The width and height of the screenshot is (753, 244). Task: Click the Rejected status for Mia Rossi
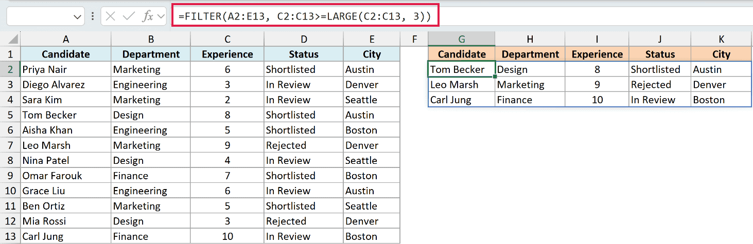tap(304, 221)
